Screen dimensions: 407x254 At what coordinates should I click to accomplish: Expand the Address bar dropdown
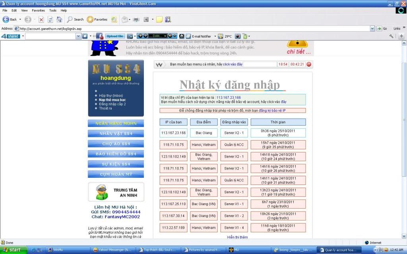coord(372,29)
